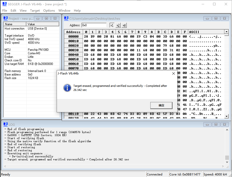The height and width of the screenshot is (177, 232).
Task: Select x1 byte width display
Action: pos(112,25)
